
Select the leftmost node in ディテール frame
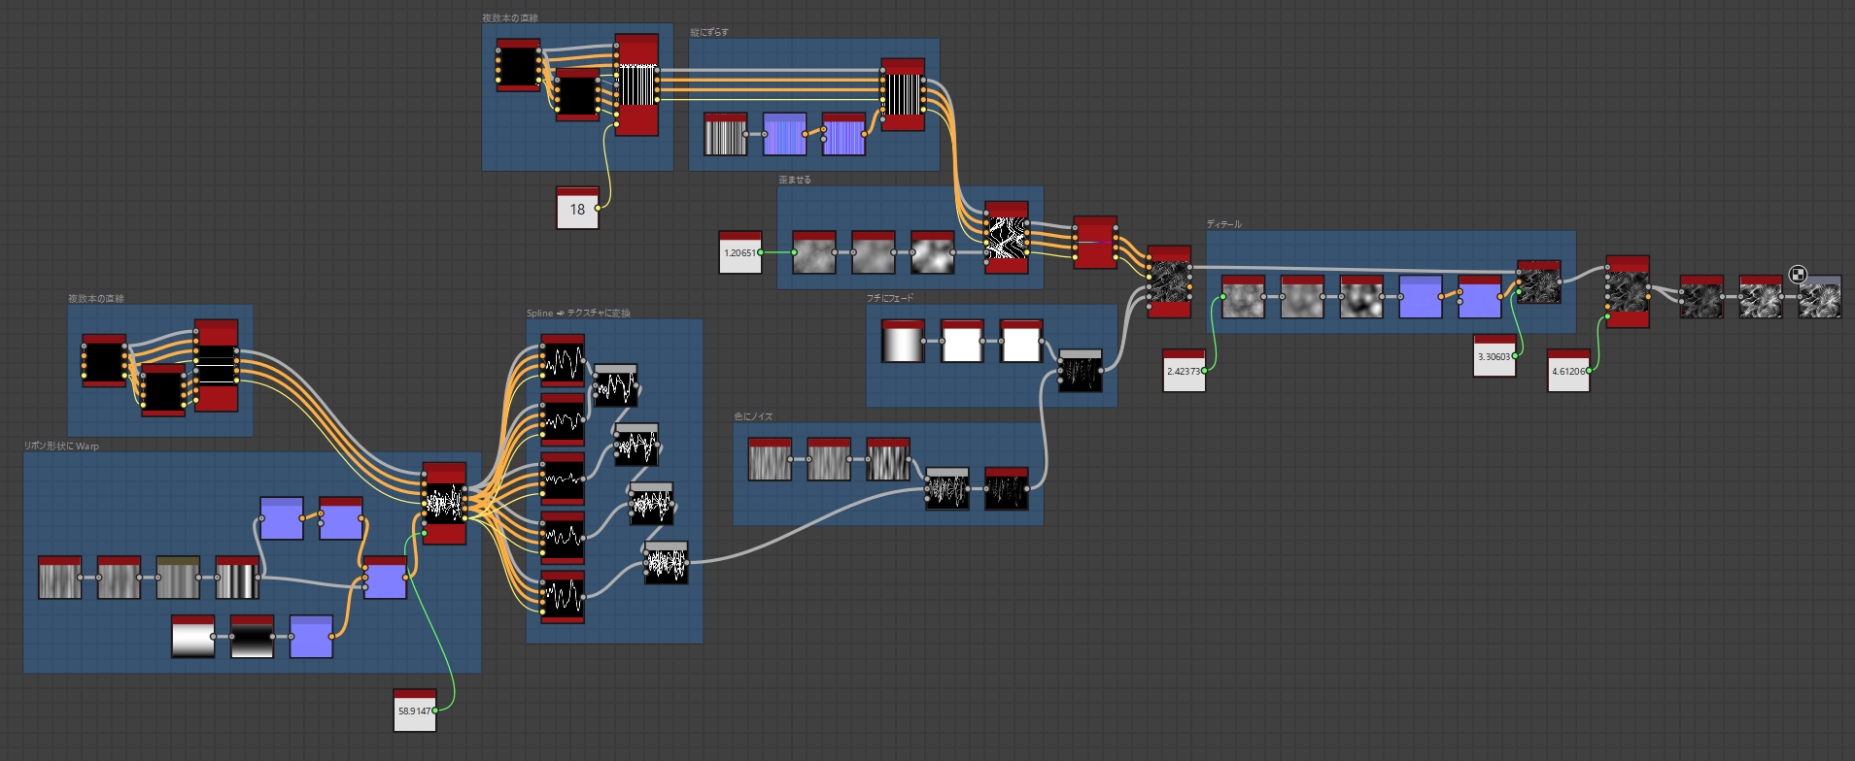[x=1243, y=298]
